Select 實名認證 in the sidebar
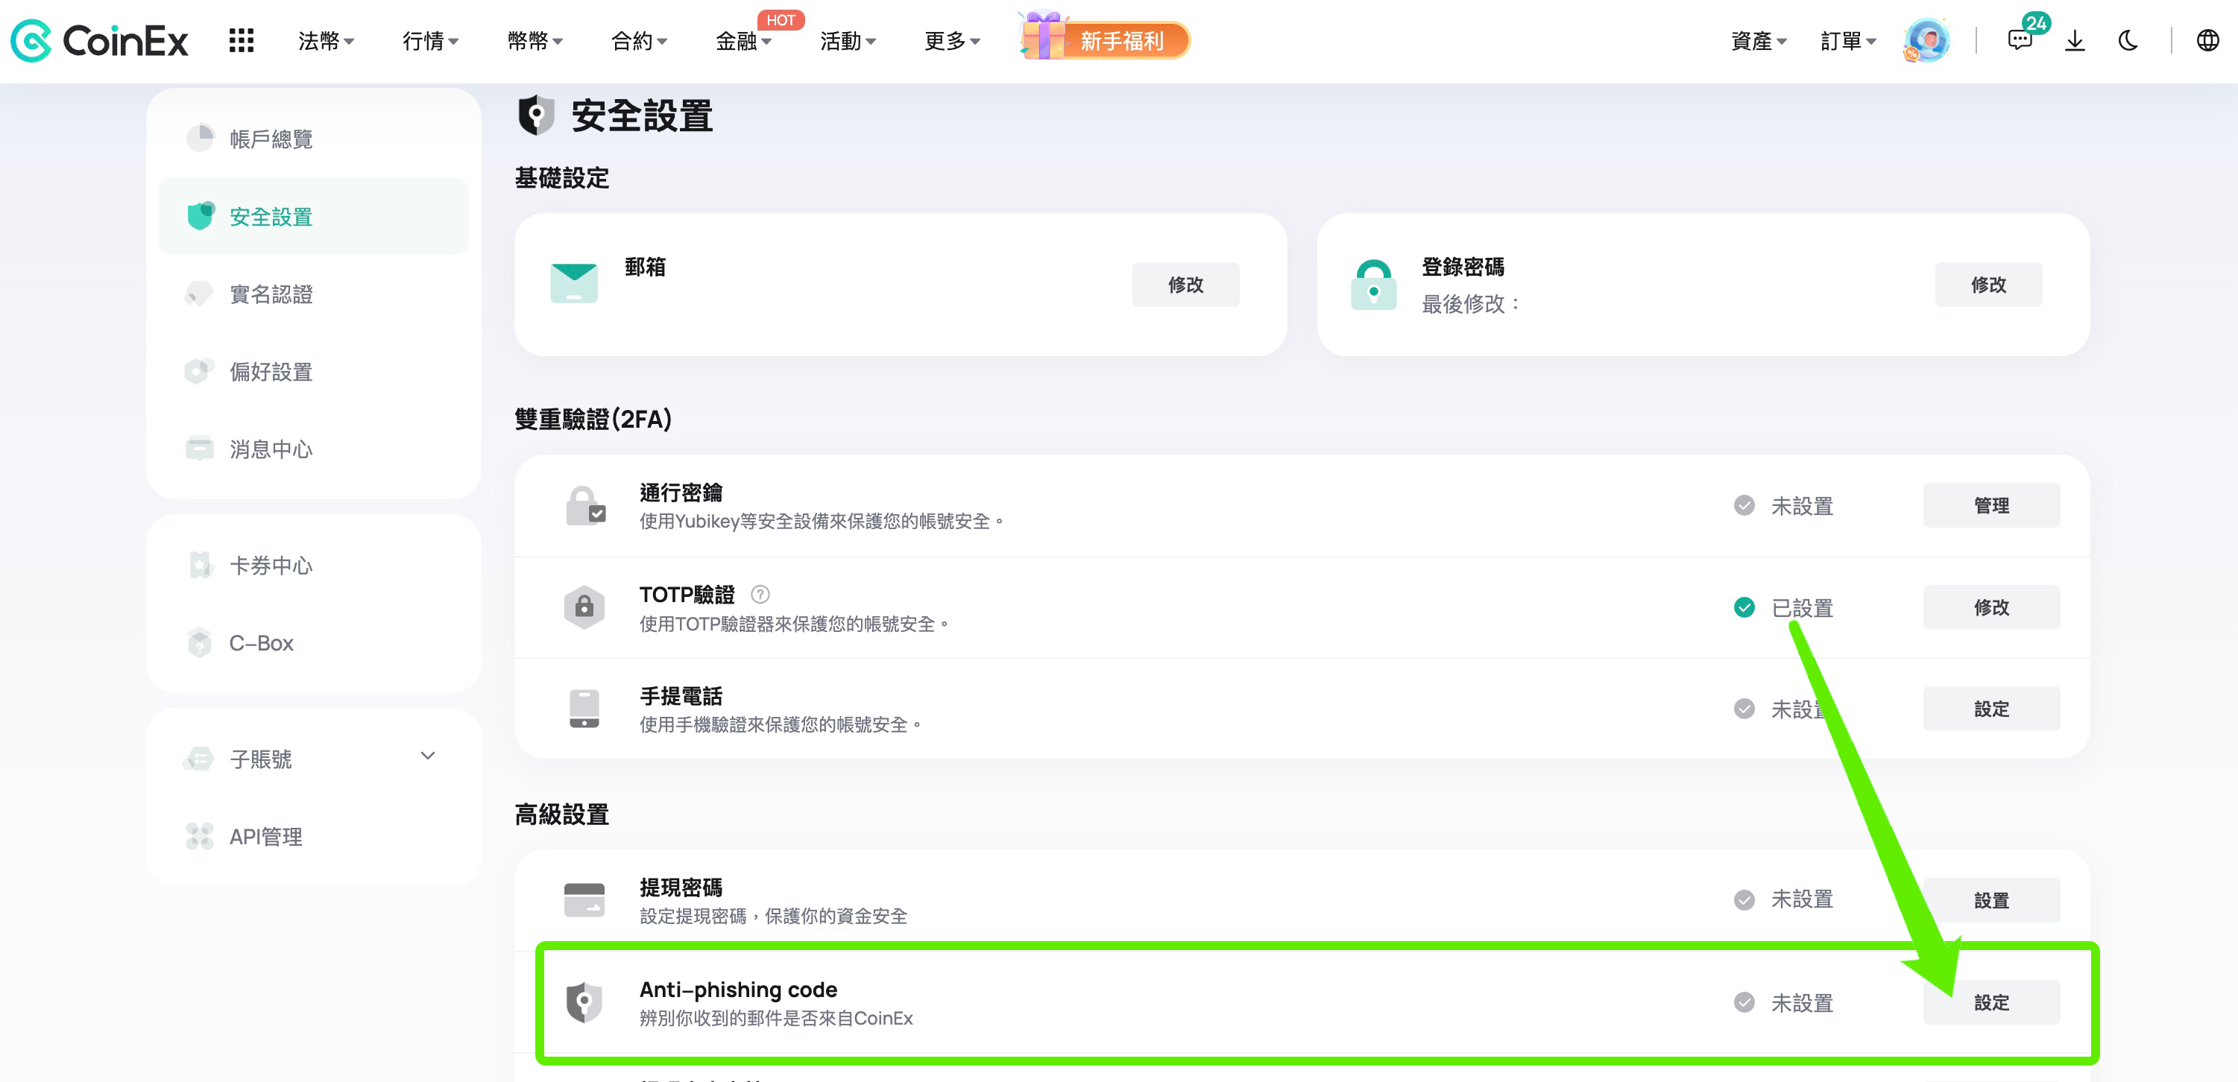The image size is (2238, 1082). click(x=270, y=294)
